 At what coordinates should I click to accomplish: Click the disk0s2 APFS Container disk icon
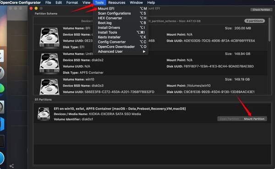coord(49,63)
